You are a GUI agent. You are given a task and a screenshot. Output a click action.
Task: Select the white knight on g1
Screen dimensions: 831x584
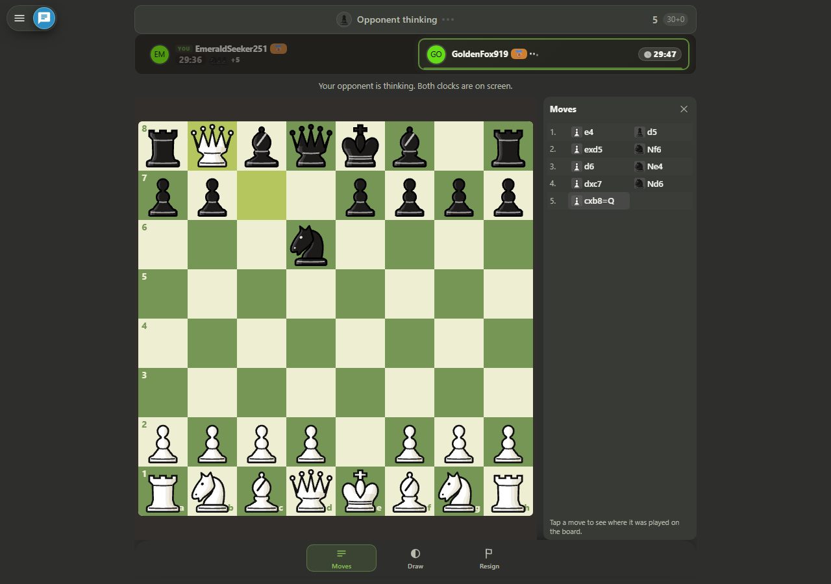point(459,491)
